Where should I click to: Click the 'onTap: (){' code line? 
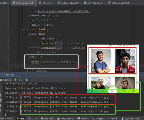tap(36, 57)
